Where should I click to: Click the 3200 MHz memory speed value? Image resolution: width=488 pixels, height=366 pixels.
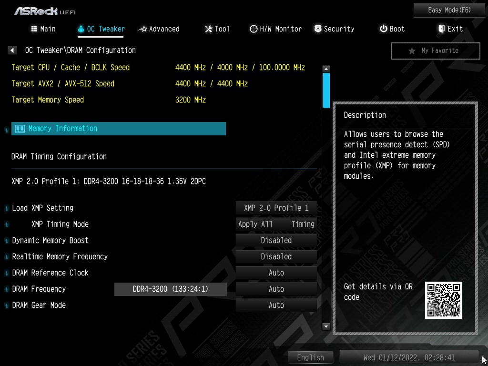tap(191, 100)
